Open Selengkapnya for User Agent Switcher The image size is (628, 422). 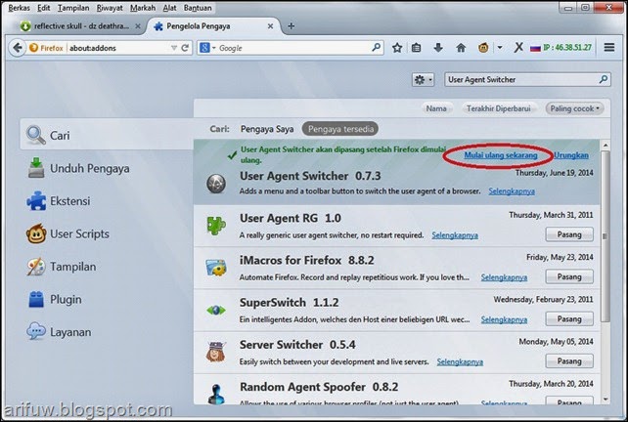click(x=512, y=191)
